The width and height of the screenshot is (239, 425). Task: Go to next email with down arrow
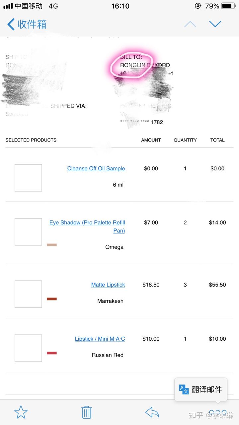(x=215, y=24)
